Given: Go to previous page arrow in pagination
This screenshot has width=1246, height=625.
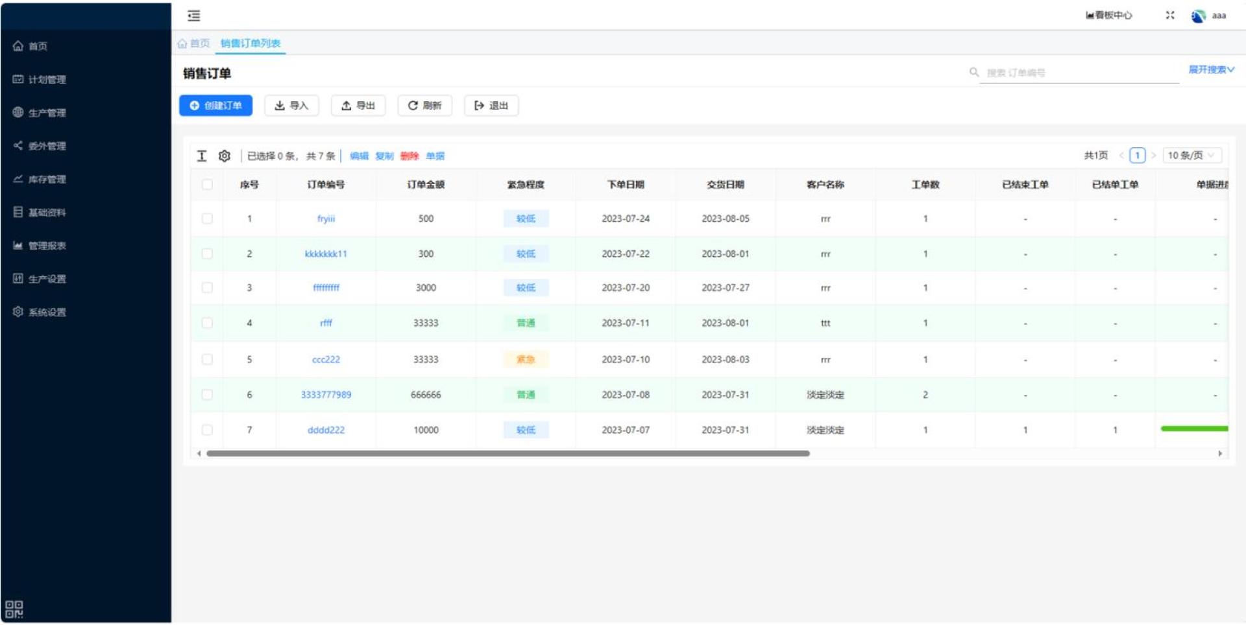Looking at the screenshot, I should coord(1121,156).
